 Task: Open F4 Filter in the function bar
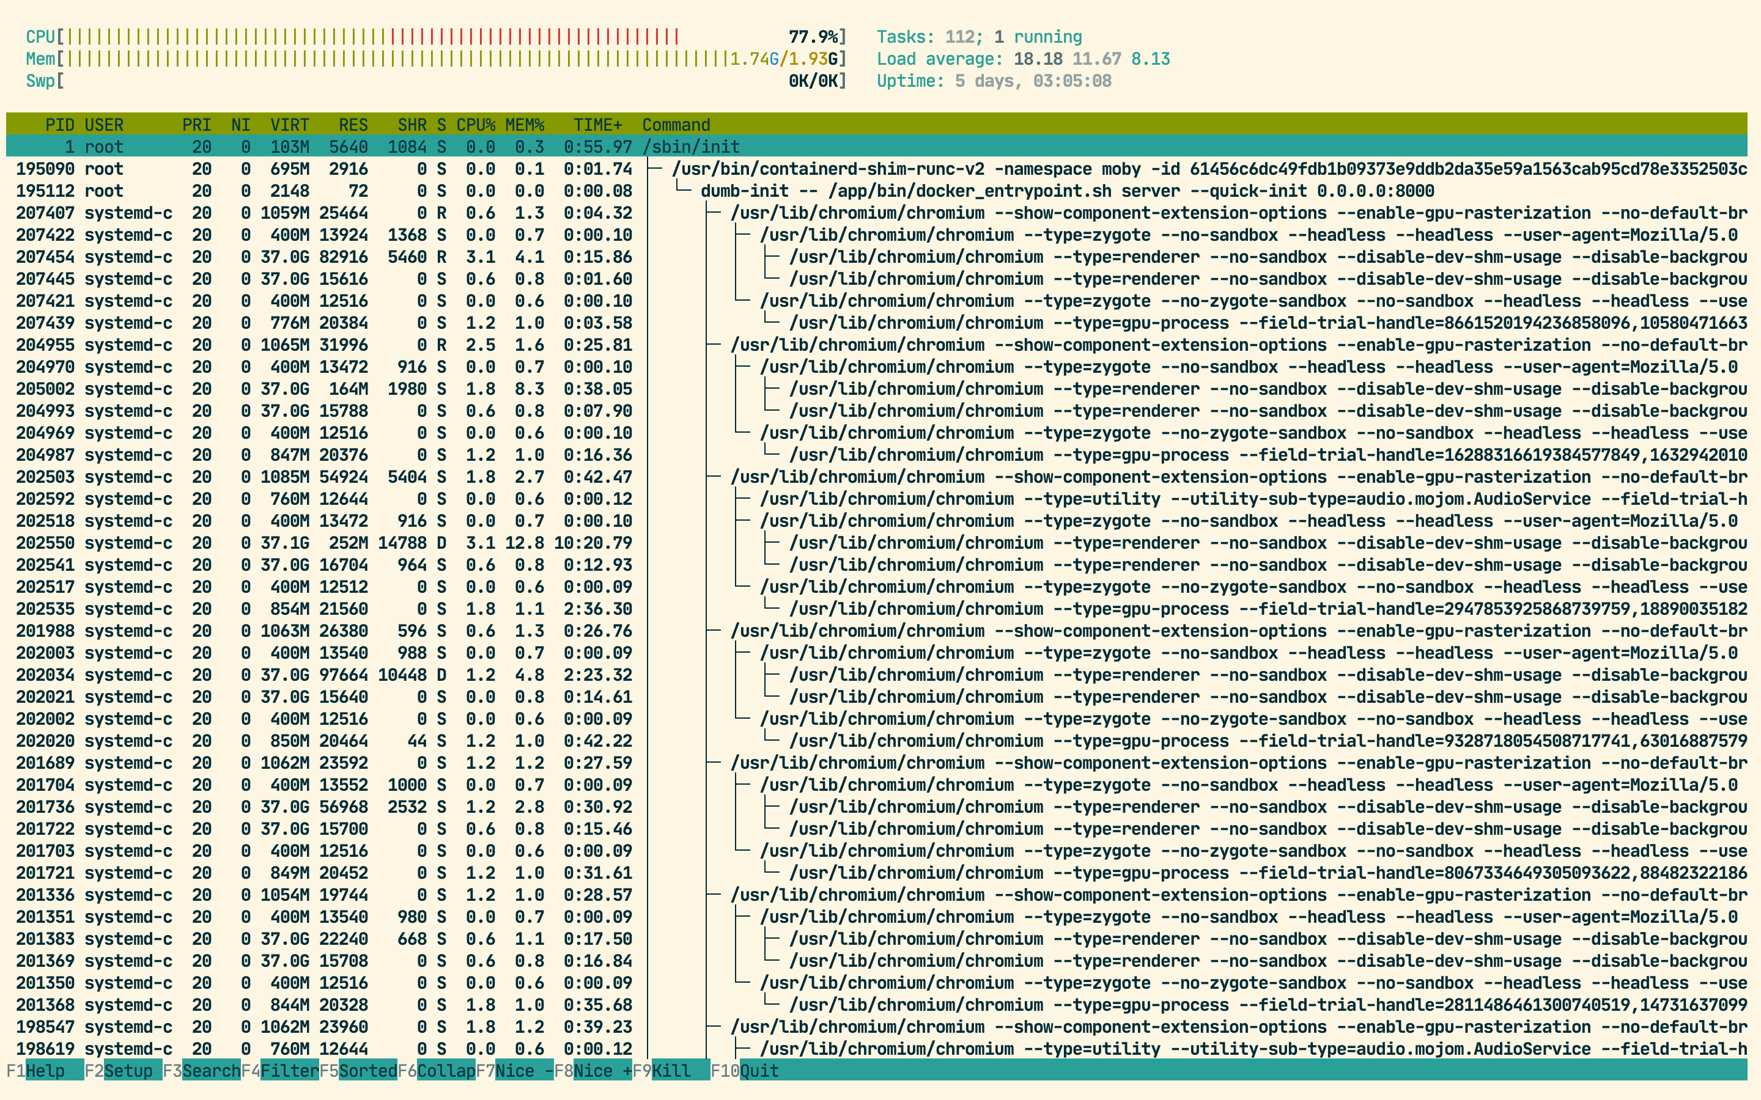pos(289,1071)
